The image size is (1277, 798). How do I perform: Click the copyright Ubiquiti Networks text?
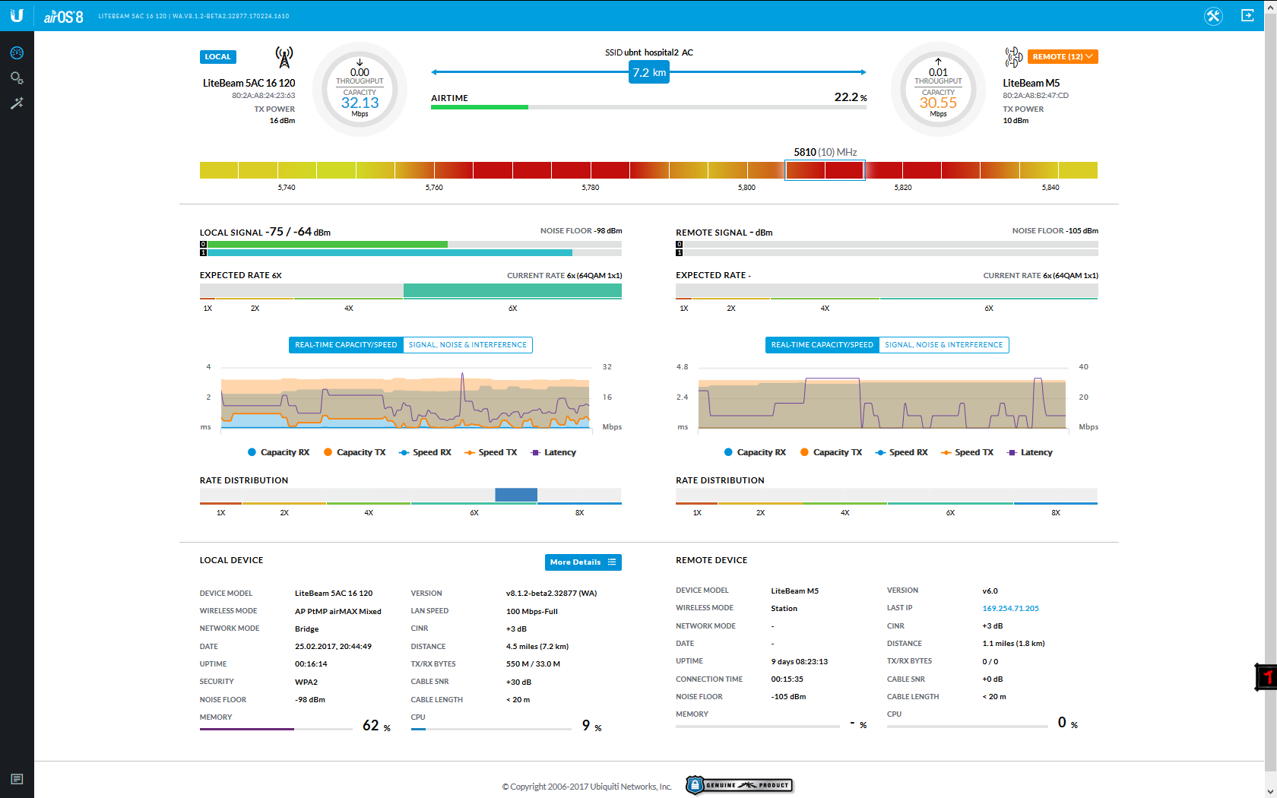pyautogui.click(x=587, y=787)
